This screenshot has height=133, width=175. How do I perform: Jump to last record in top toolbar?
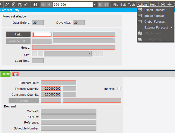(x=106, y=5)
